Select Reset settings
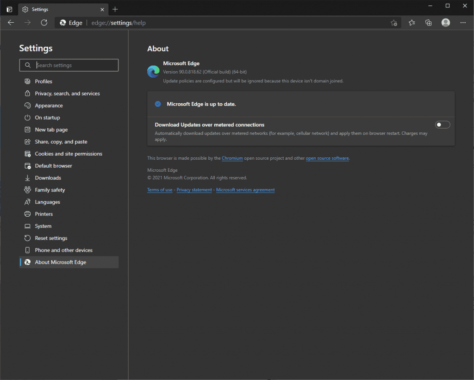This screenshot has height=380, width=474. (x=69, y=238)
